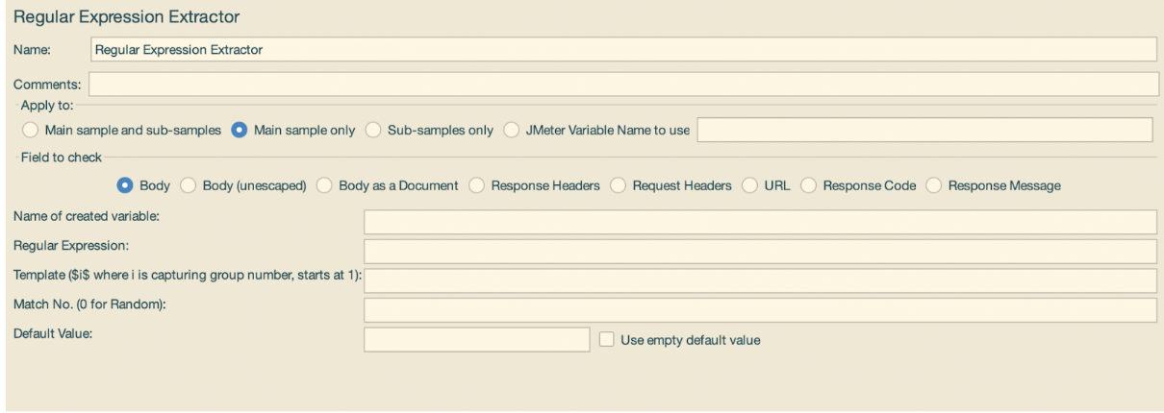This screenshot has height=413, width=1164.
Task: Enable 'Use empty default value' checkbox
Action: (x=606, y=339)
